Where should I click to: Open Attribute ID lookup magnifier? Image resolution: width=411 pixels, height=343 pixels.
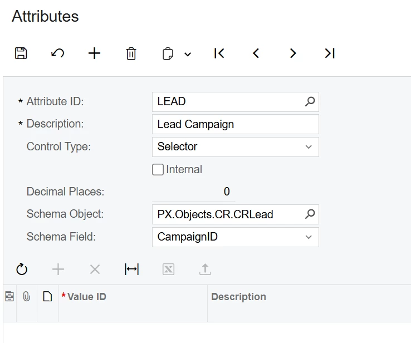[x=310, y=102]
